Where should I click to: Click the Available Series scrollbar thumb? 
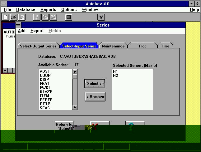pos(75,76)
